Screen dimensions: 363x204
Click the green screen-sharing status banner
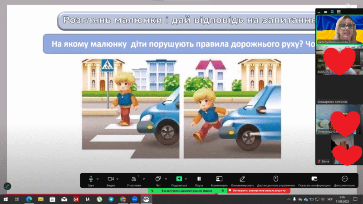185,190
